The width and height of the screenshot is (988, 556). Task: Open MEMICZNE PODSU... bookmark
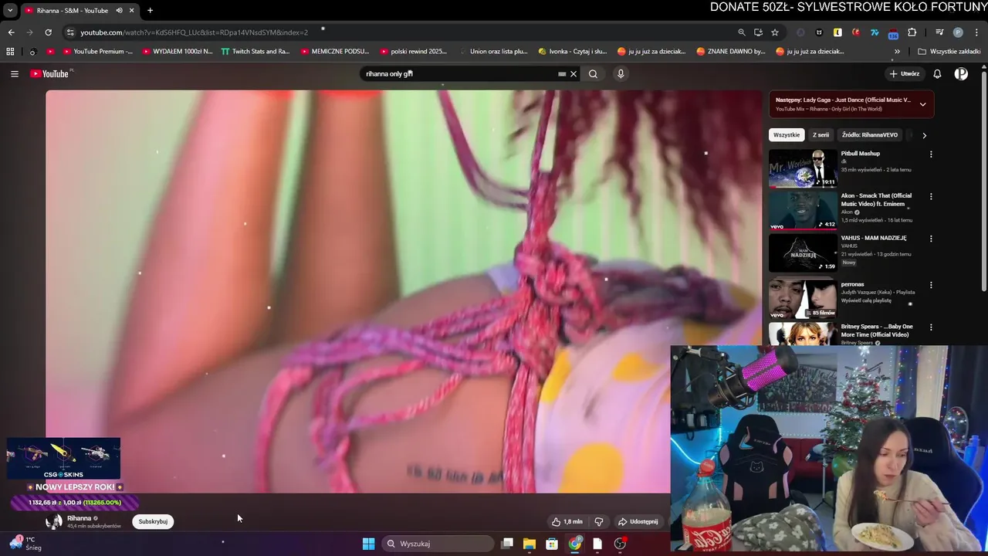335,52
